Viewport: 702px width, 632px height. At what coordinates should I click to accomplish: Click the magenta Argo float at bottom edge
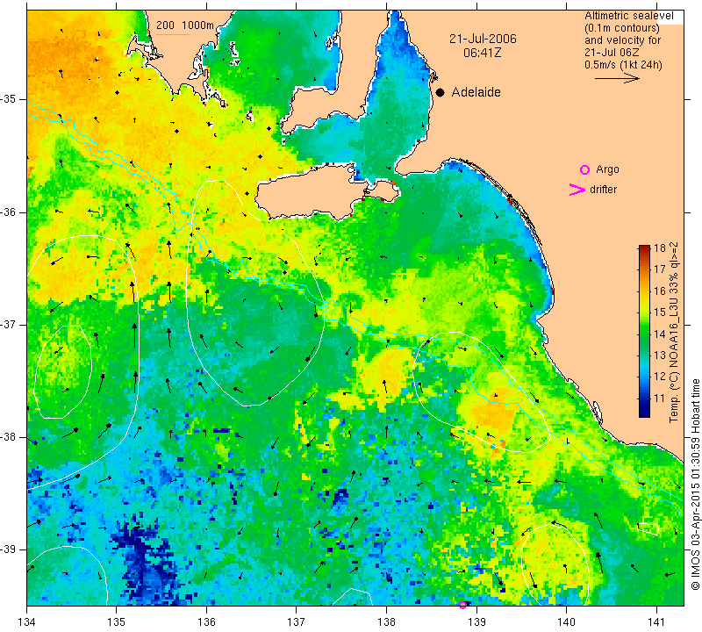coord(463,605)
